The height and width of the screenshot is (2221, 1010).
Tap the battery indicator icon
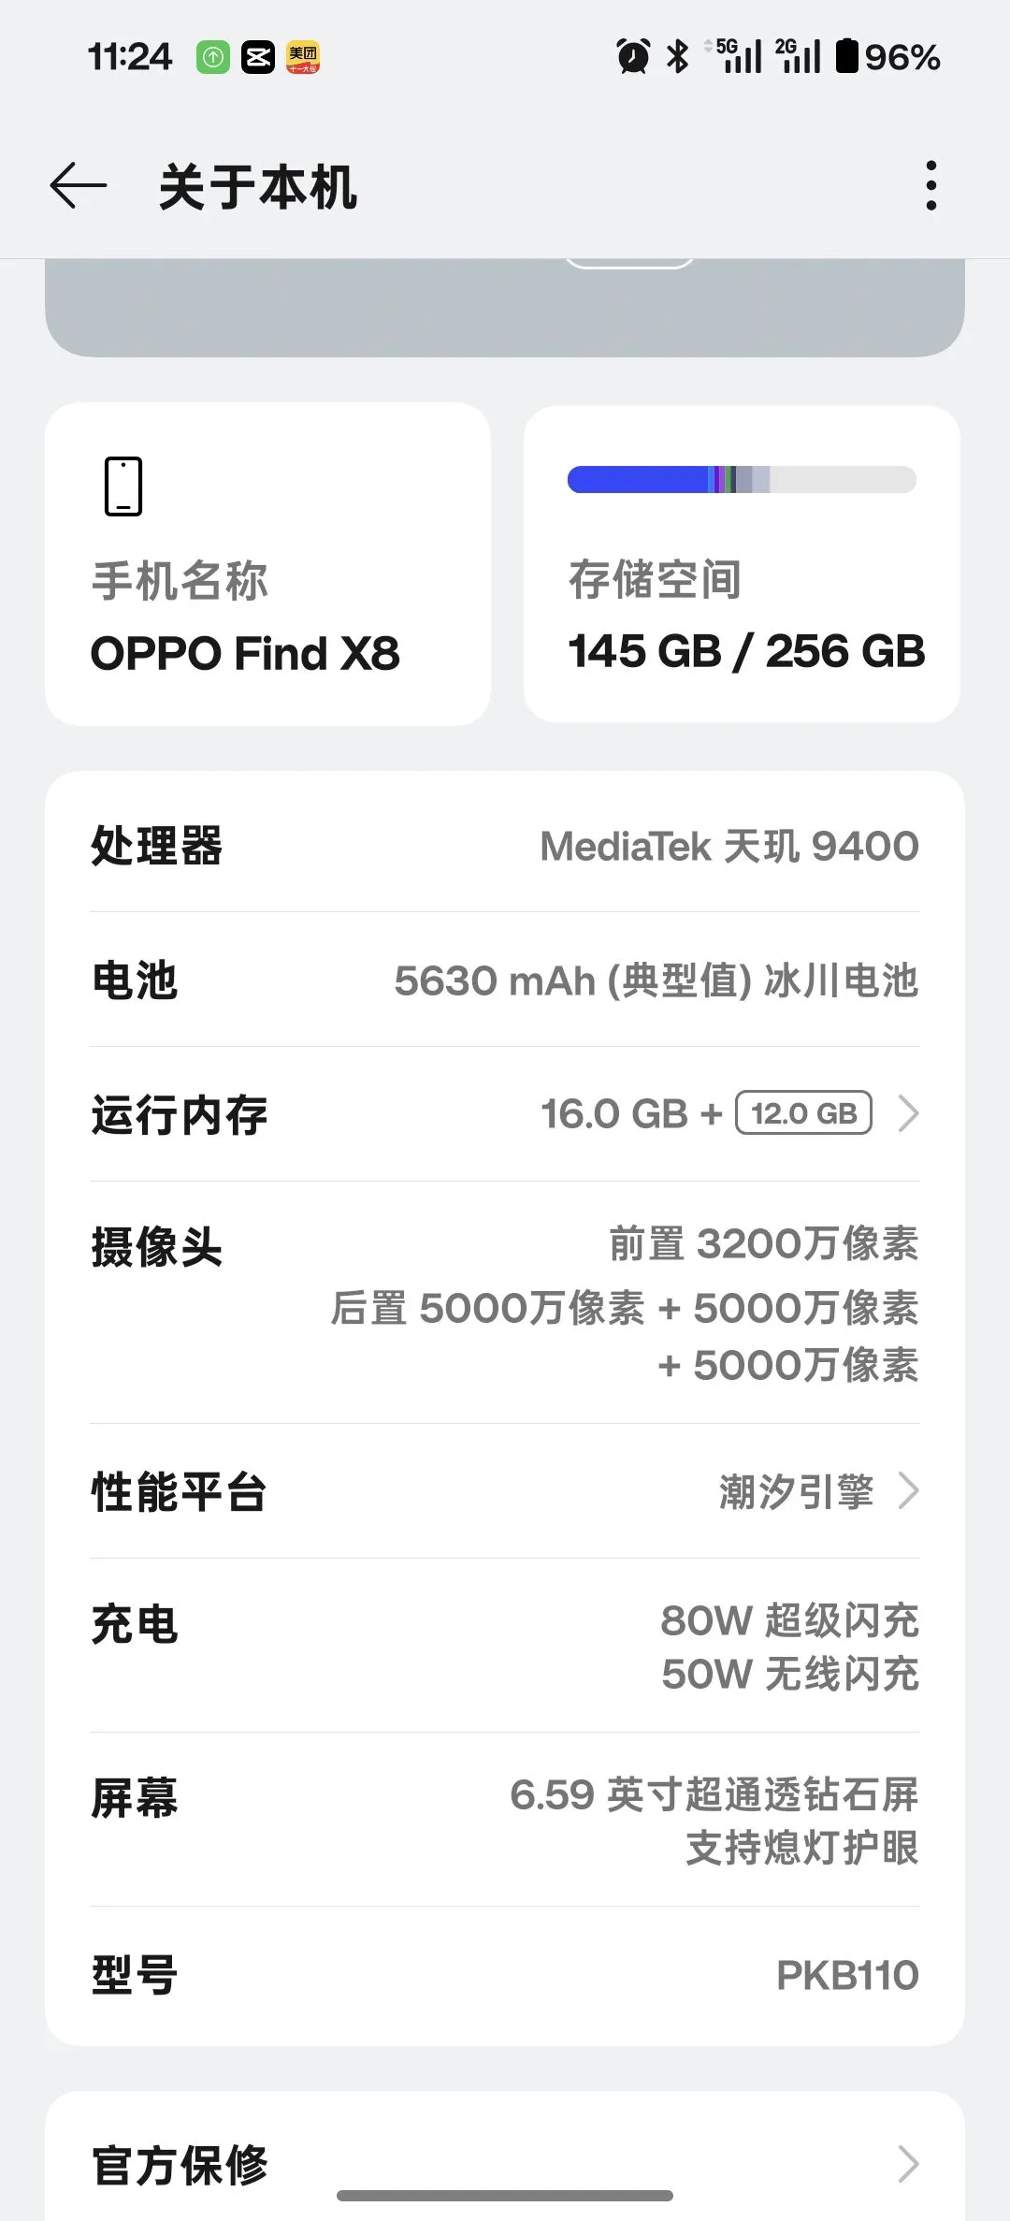click(846, 56)
